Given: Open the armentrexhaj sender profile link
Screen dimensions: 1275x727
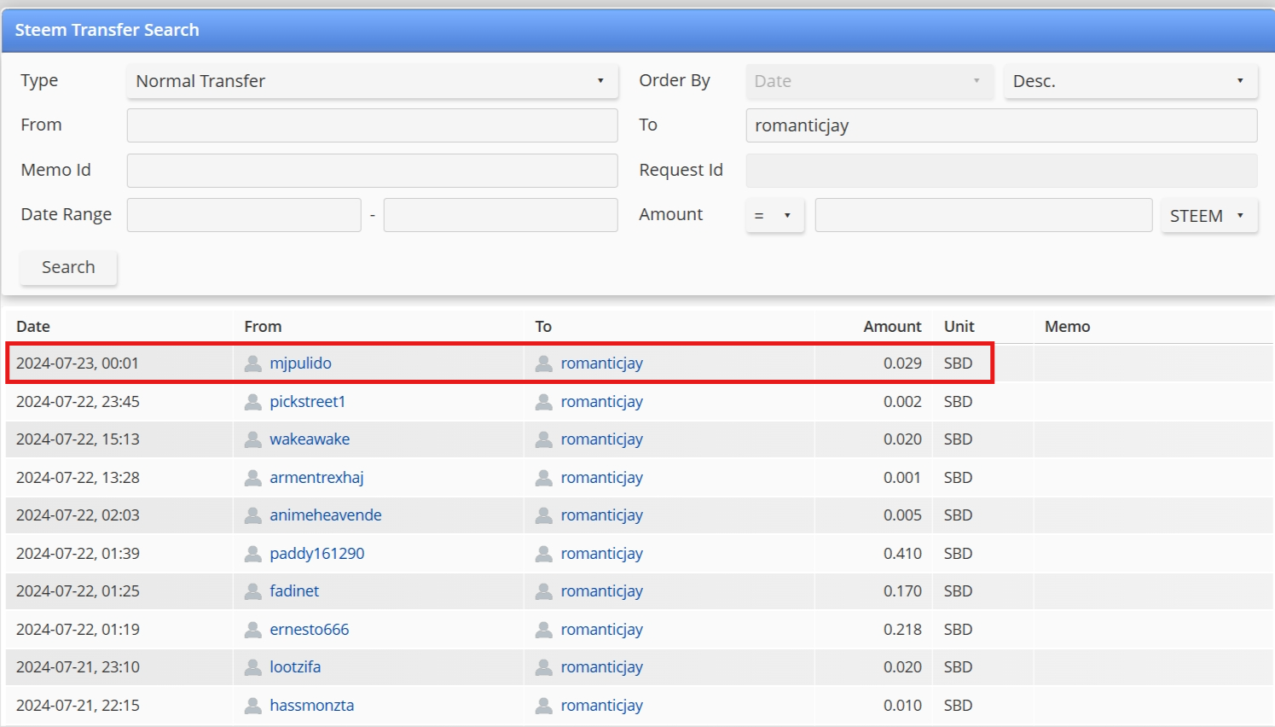Looking at the screenshot, I should pyautogui.click(x=316, y=478).
